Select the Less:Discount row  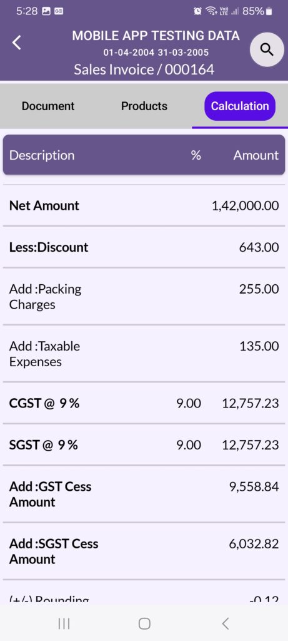click(144, 247)
